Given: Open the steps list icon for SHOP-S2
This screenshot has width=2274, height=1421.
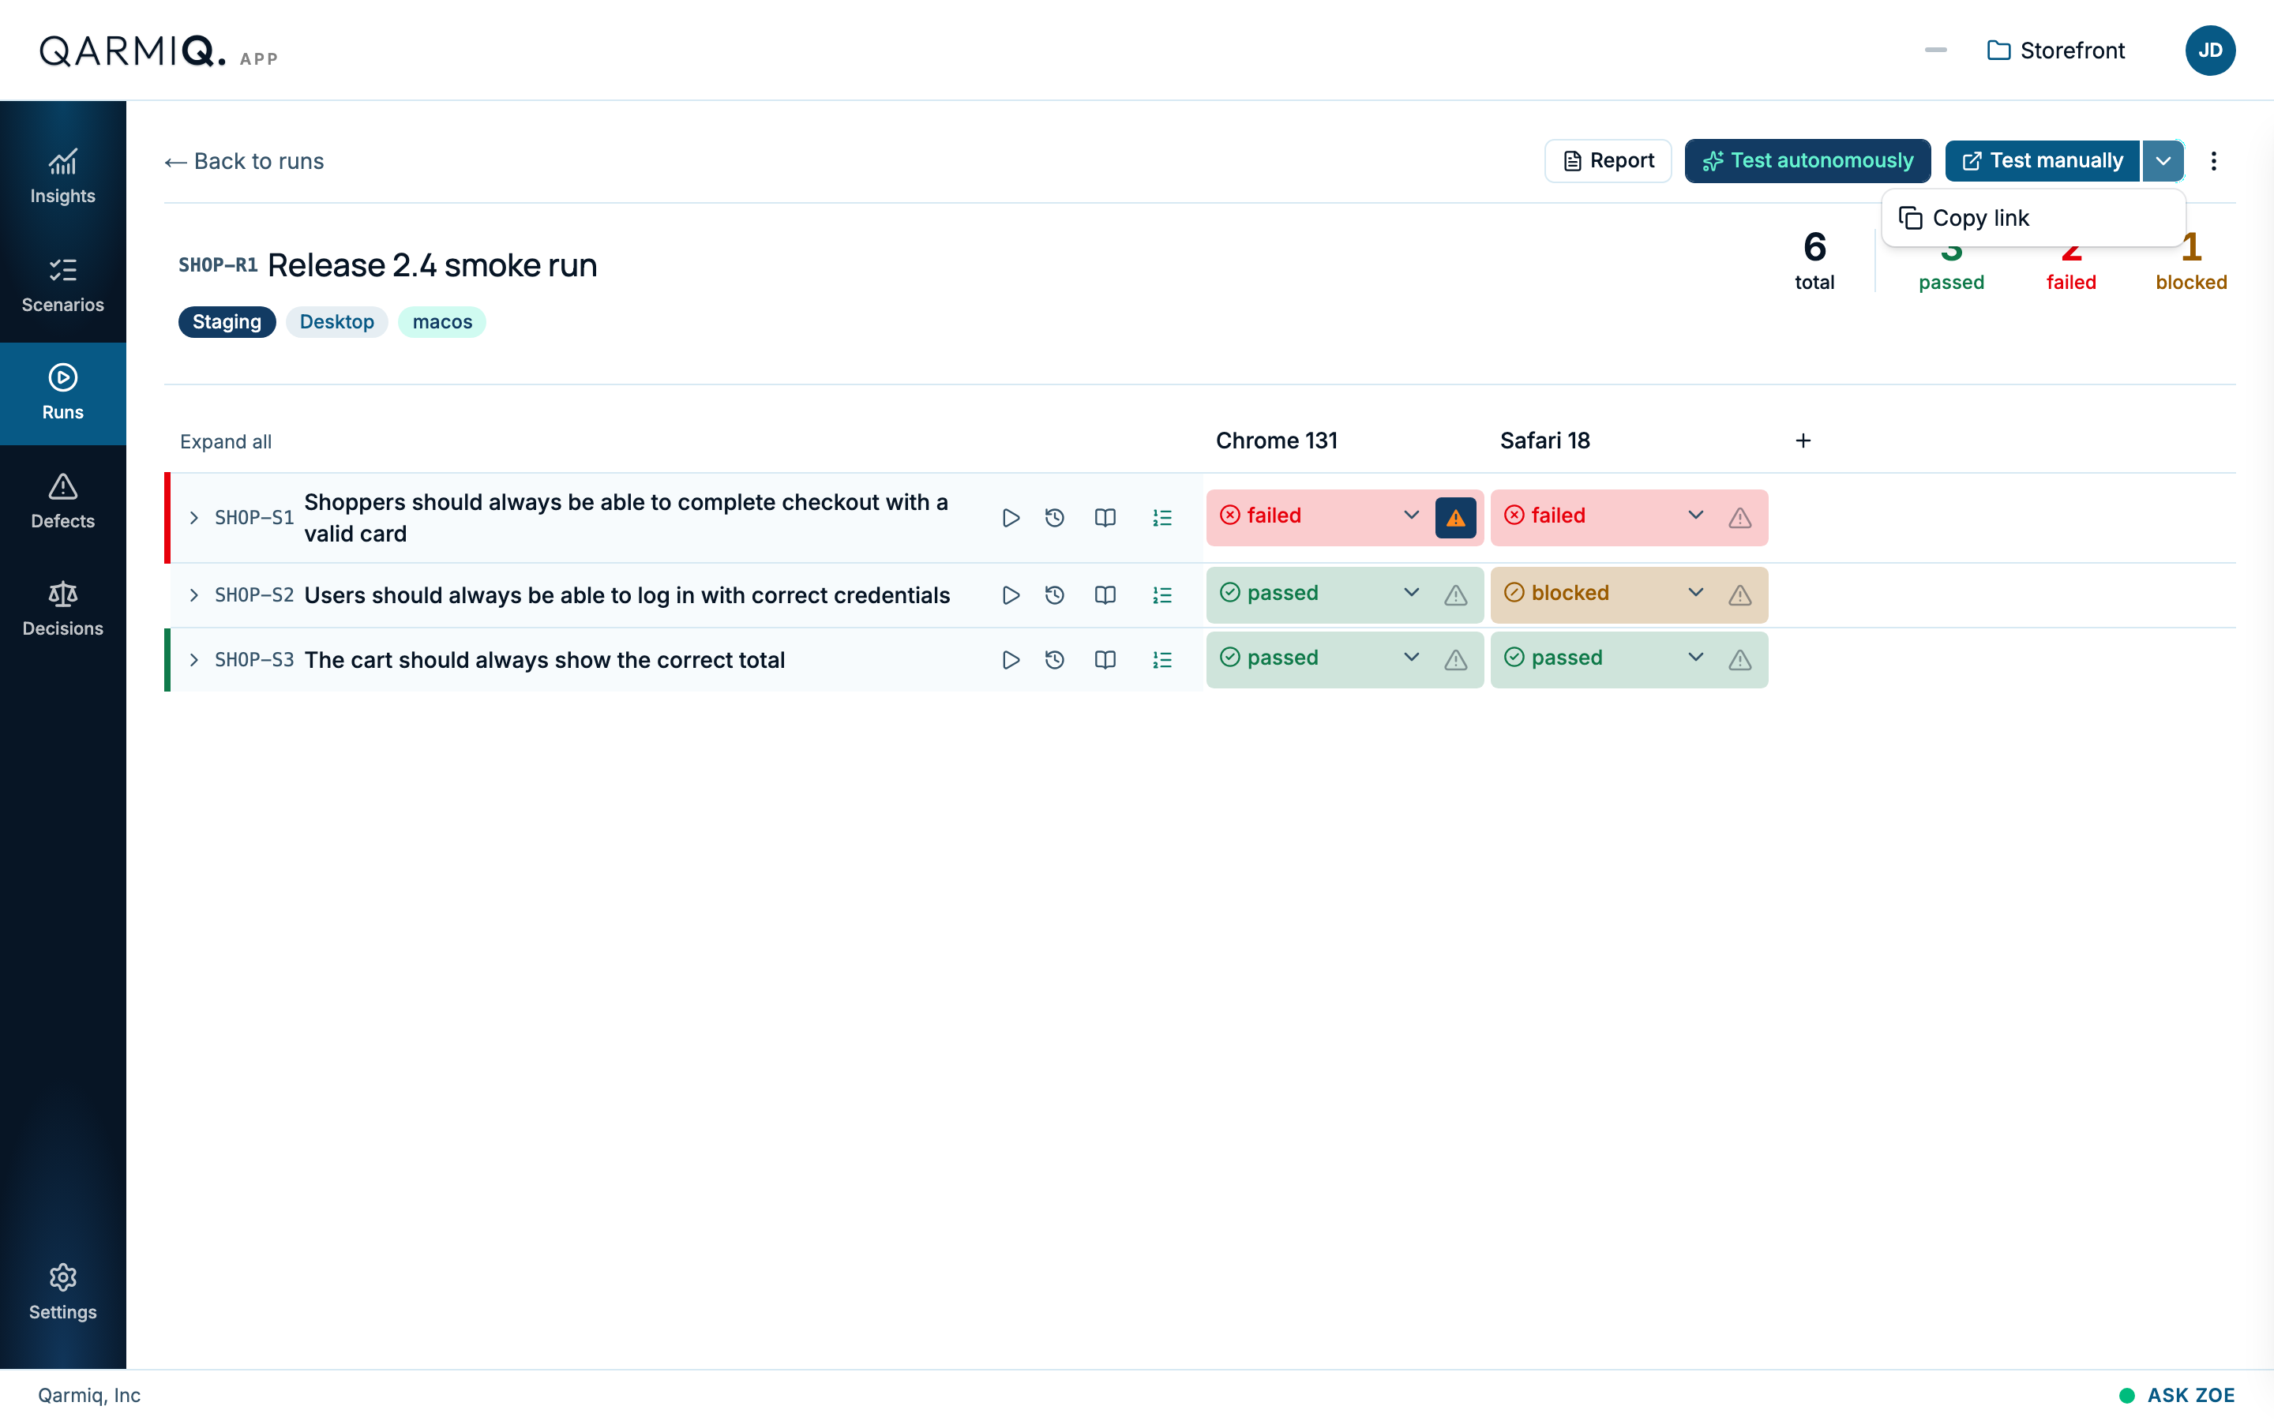Looking at the screenshot, I should pos(1162,595).
